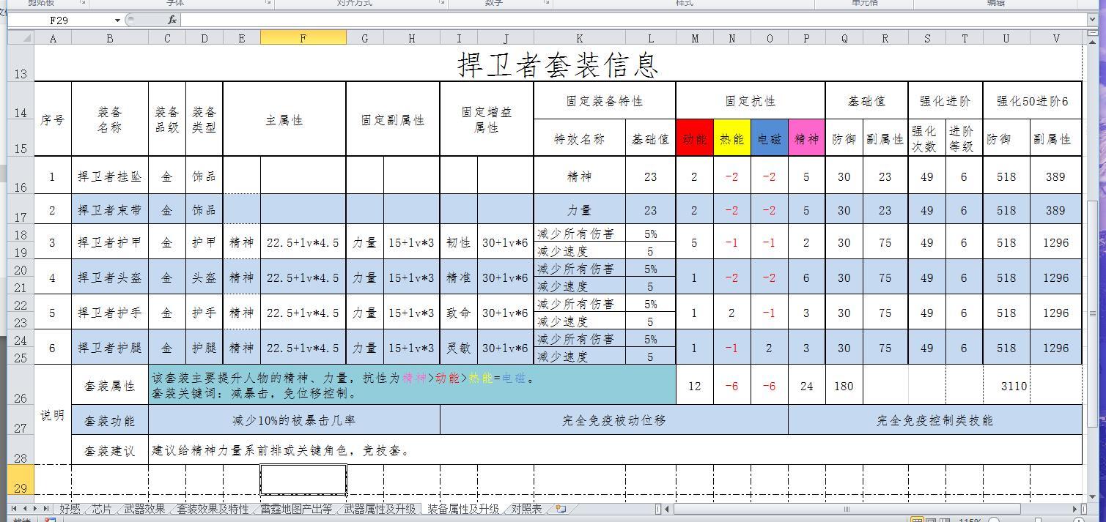Switch to the 对照表 sheet tab

click(526, 509)
